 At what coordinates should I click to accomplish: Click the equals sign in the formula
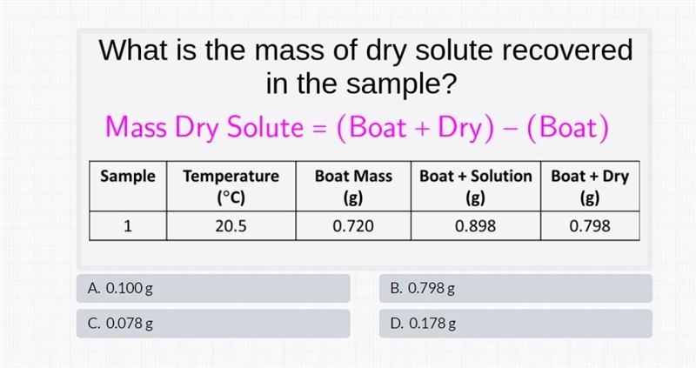pyautogui.click(x=320, y=130)
